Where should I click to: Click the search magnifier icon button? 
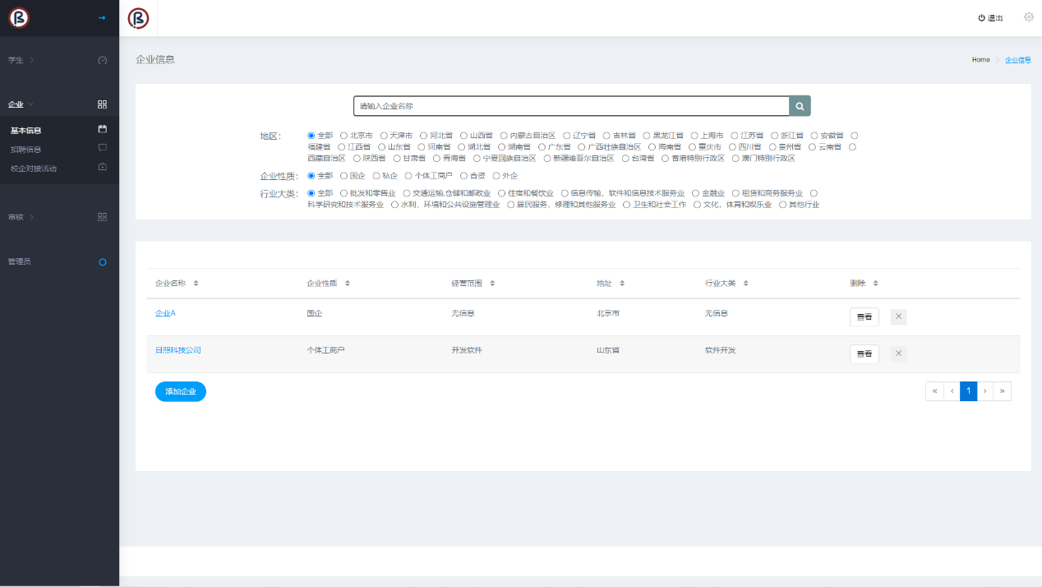(x=800, y=106)
